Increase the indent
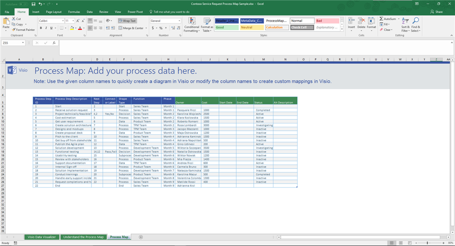This screenshot has width=455, height=246. click(x=113, y=28)
